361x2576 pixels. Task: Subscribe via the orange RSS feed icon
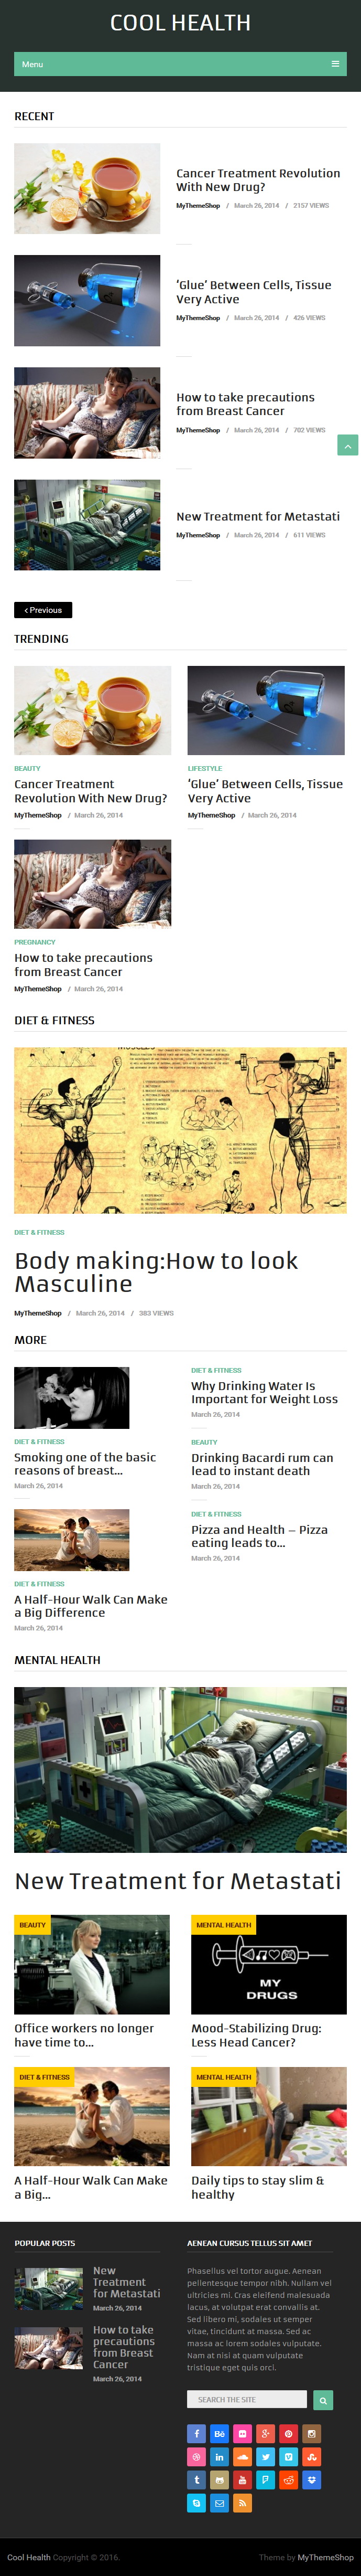click(243, 2503)
